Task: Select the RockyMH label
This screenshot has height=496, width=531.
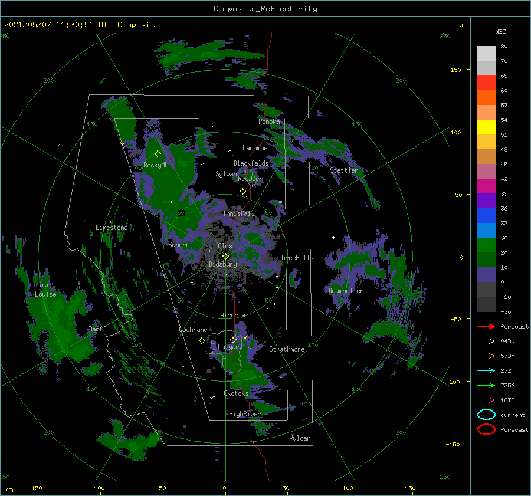Action: [x=156, y=165]
